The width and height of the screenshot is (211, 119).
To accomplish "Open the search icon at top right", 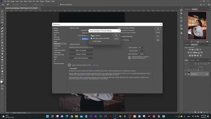I will 201,5.
